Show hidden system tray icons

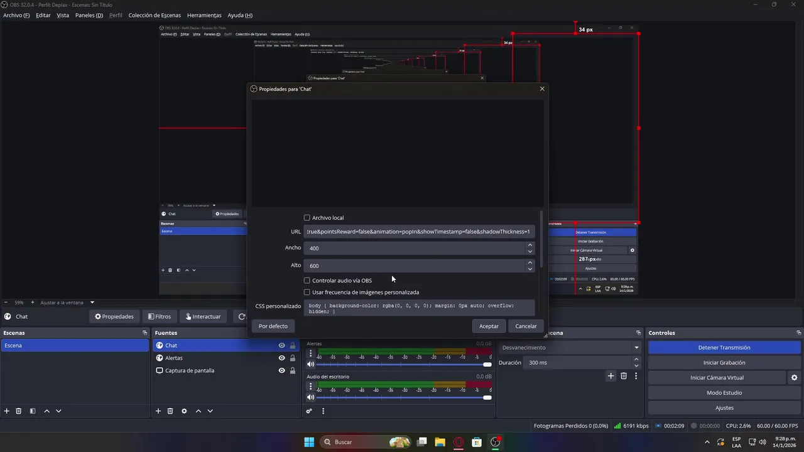[x=707, y=442]
